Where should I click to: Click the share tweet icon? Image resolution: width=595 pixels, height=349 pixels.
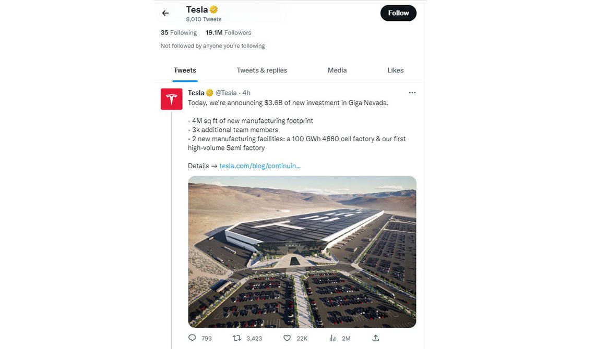coord(375,338)
